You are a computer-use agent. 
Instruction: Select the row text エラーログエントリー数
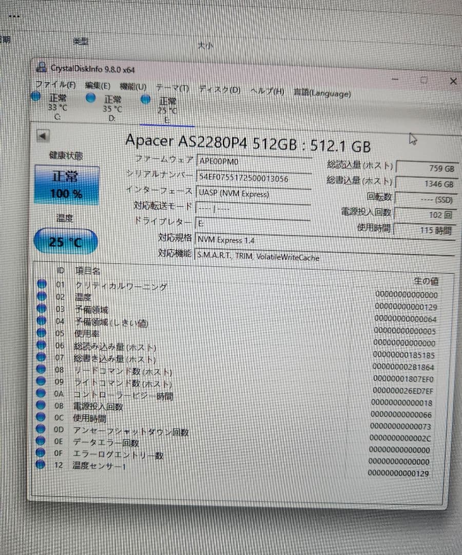tap(118, 454)
